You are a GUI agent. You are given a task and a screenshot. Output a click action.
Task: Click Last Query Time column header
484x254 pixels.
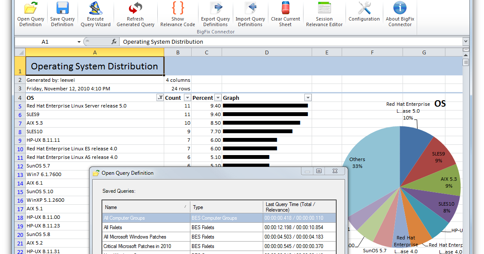click(299, 207)
